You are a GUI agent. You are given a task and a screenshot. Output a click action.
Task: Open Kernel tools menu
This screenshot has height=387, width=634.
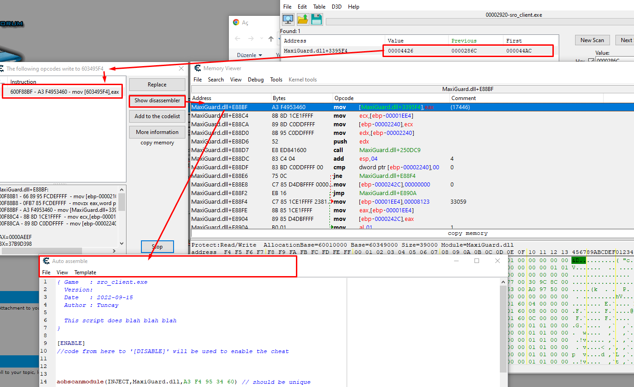click(302, 80)
